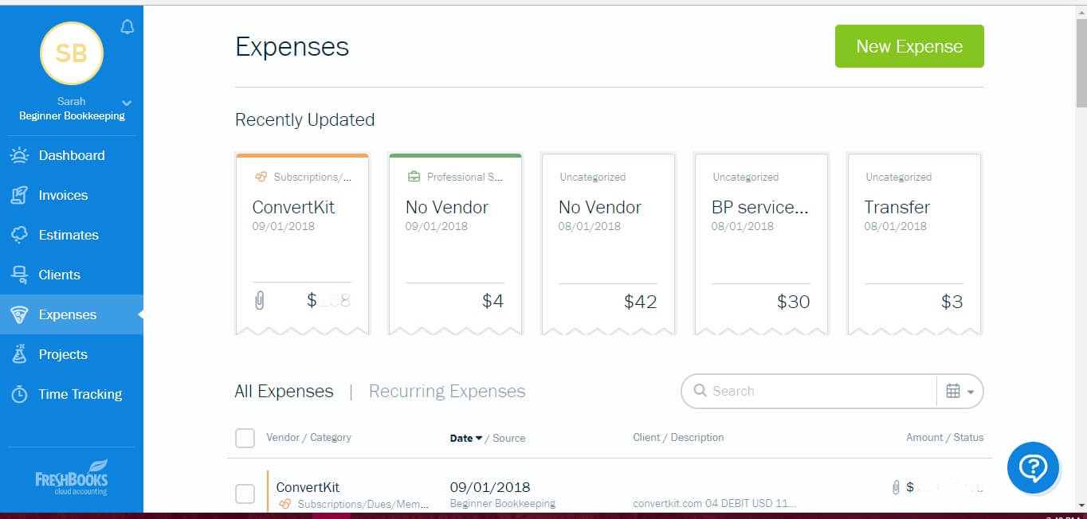Click the Clients sidebar icon
The image size is (1087, 519).
pos(19,275)
